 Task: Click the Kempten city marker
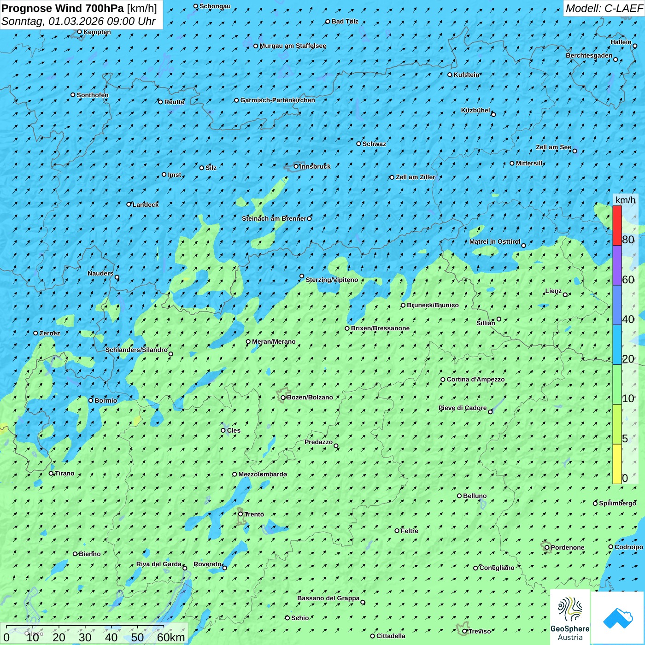coord(79,32)
